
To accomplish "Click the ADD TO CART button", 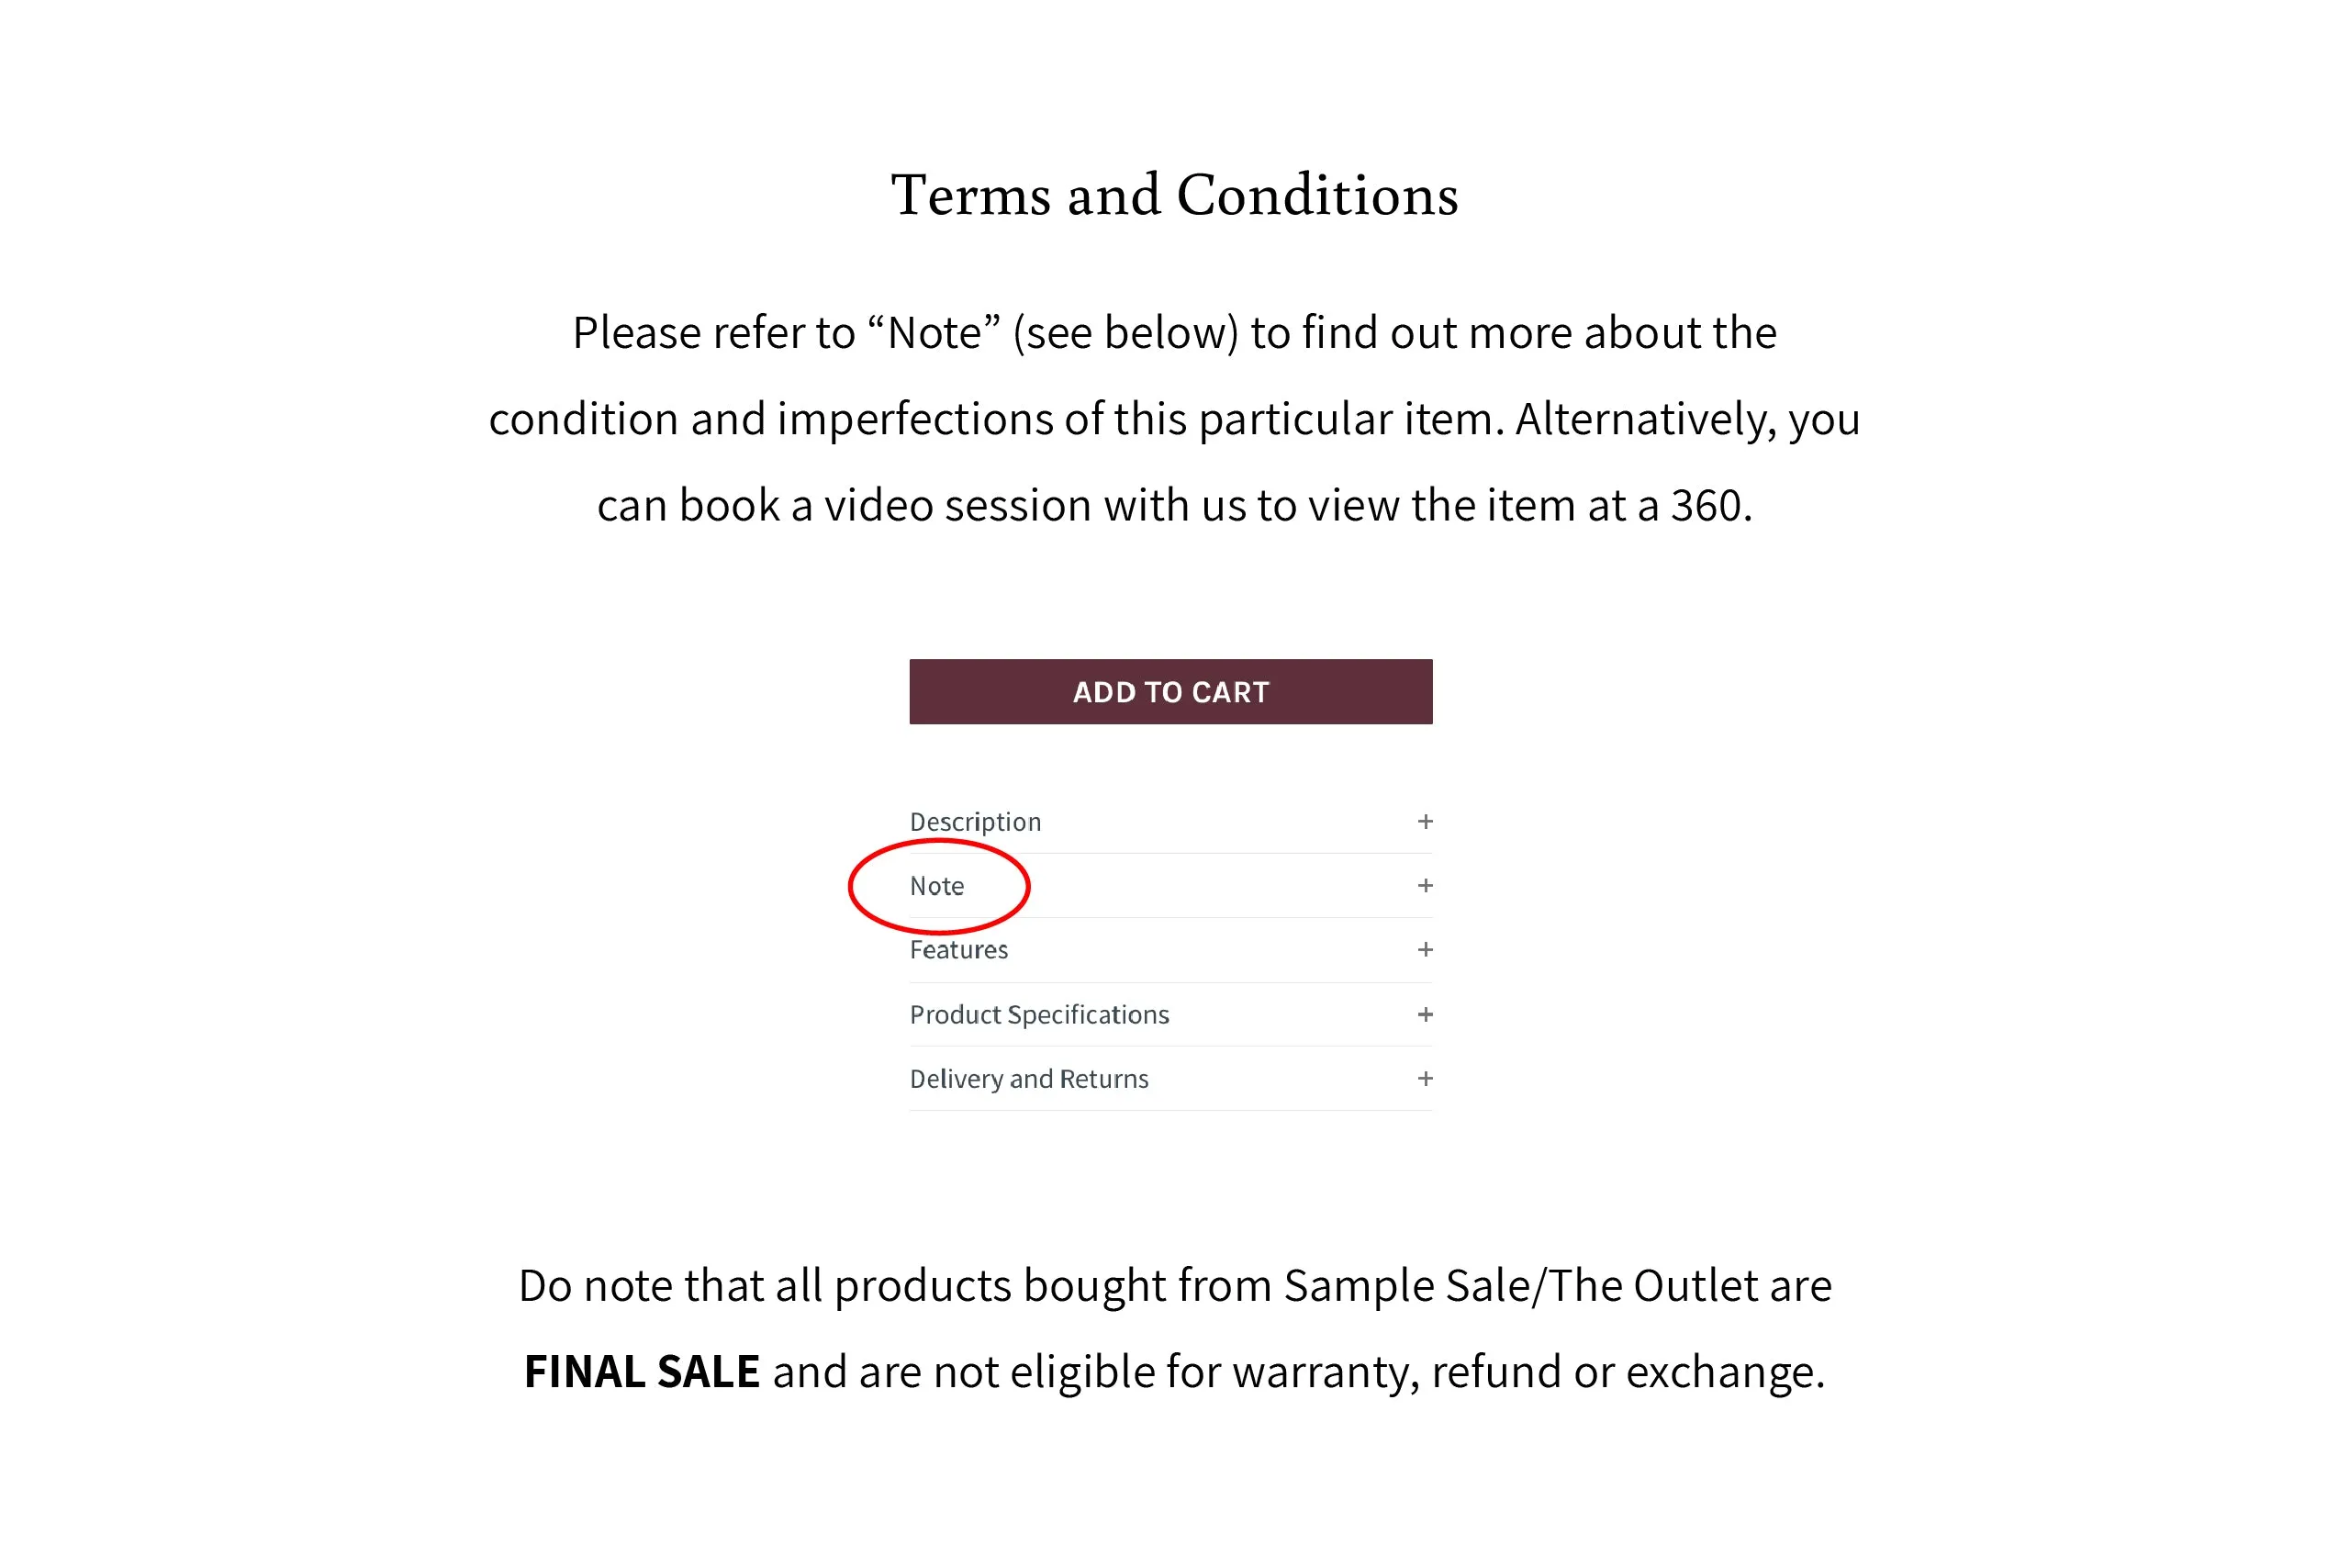I will [1170, 691].
